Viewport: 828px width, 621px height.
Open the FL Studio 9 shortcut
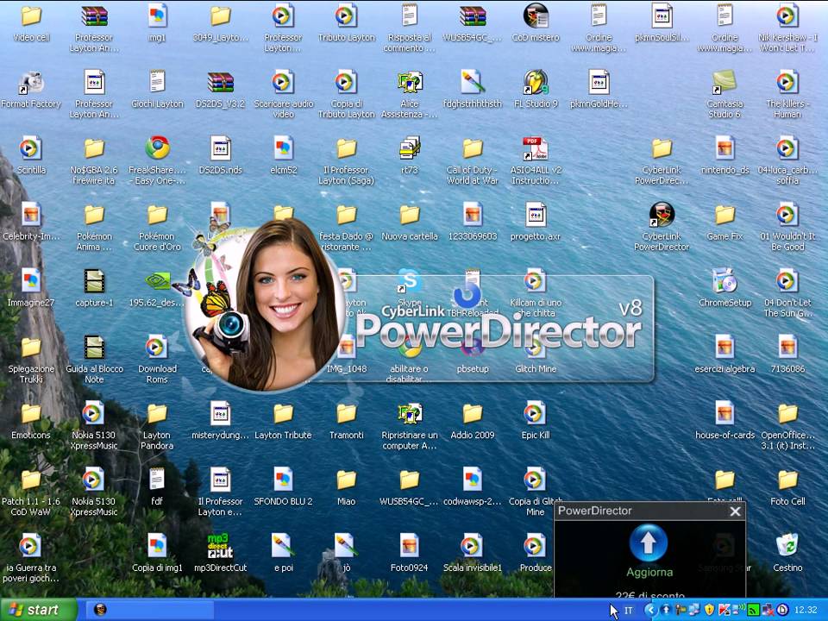536,83
